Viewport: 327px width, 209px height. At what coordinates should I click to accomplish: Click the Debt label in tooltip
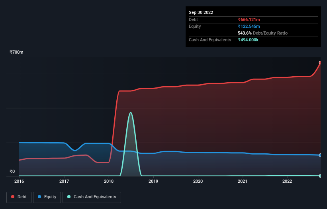point(193,19)
